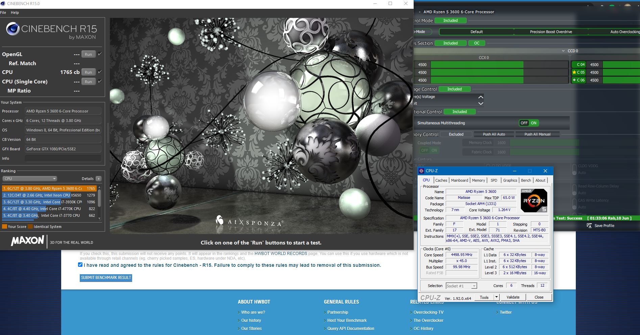Toggle Read Row-Column Delay Auto switch
The height and width of the screenshot is (335, 640).
point(574,189)
